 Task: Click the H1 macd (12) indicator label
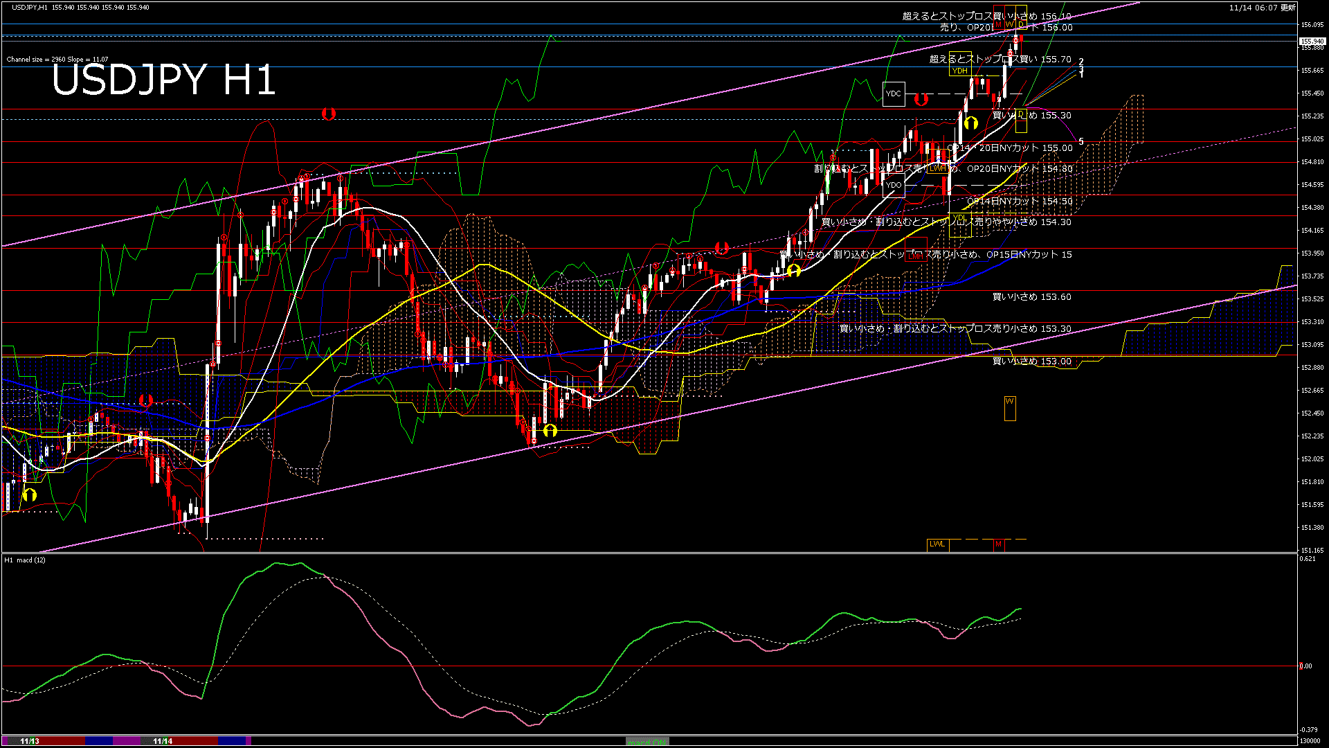tap(25, 560)
